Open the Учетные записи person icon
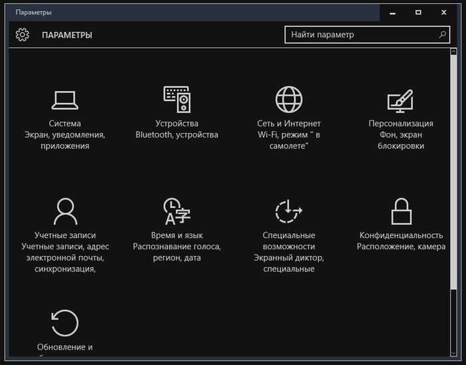 coord(65,211)
